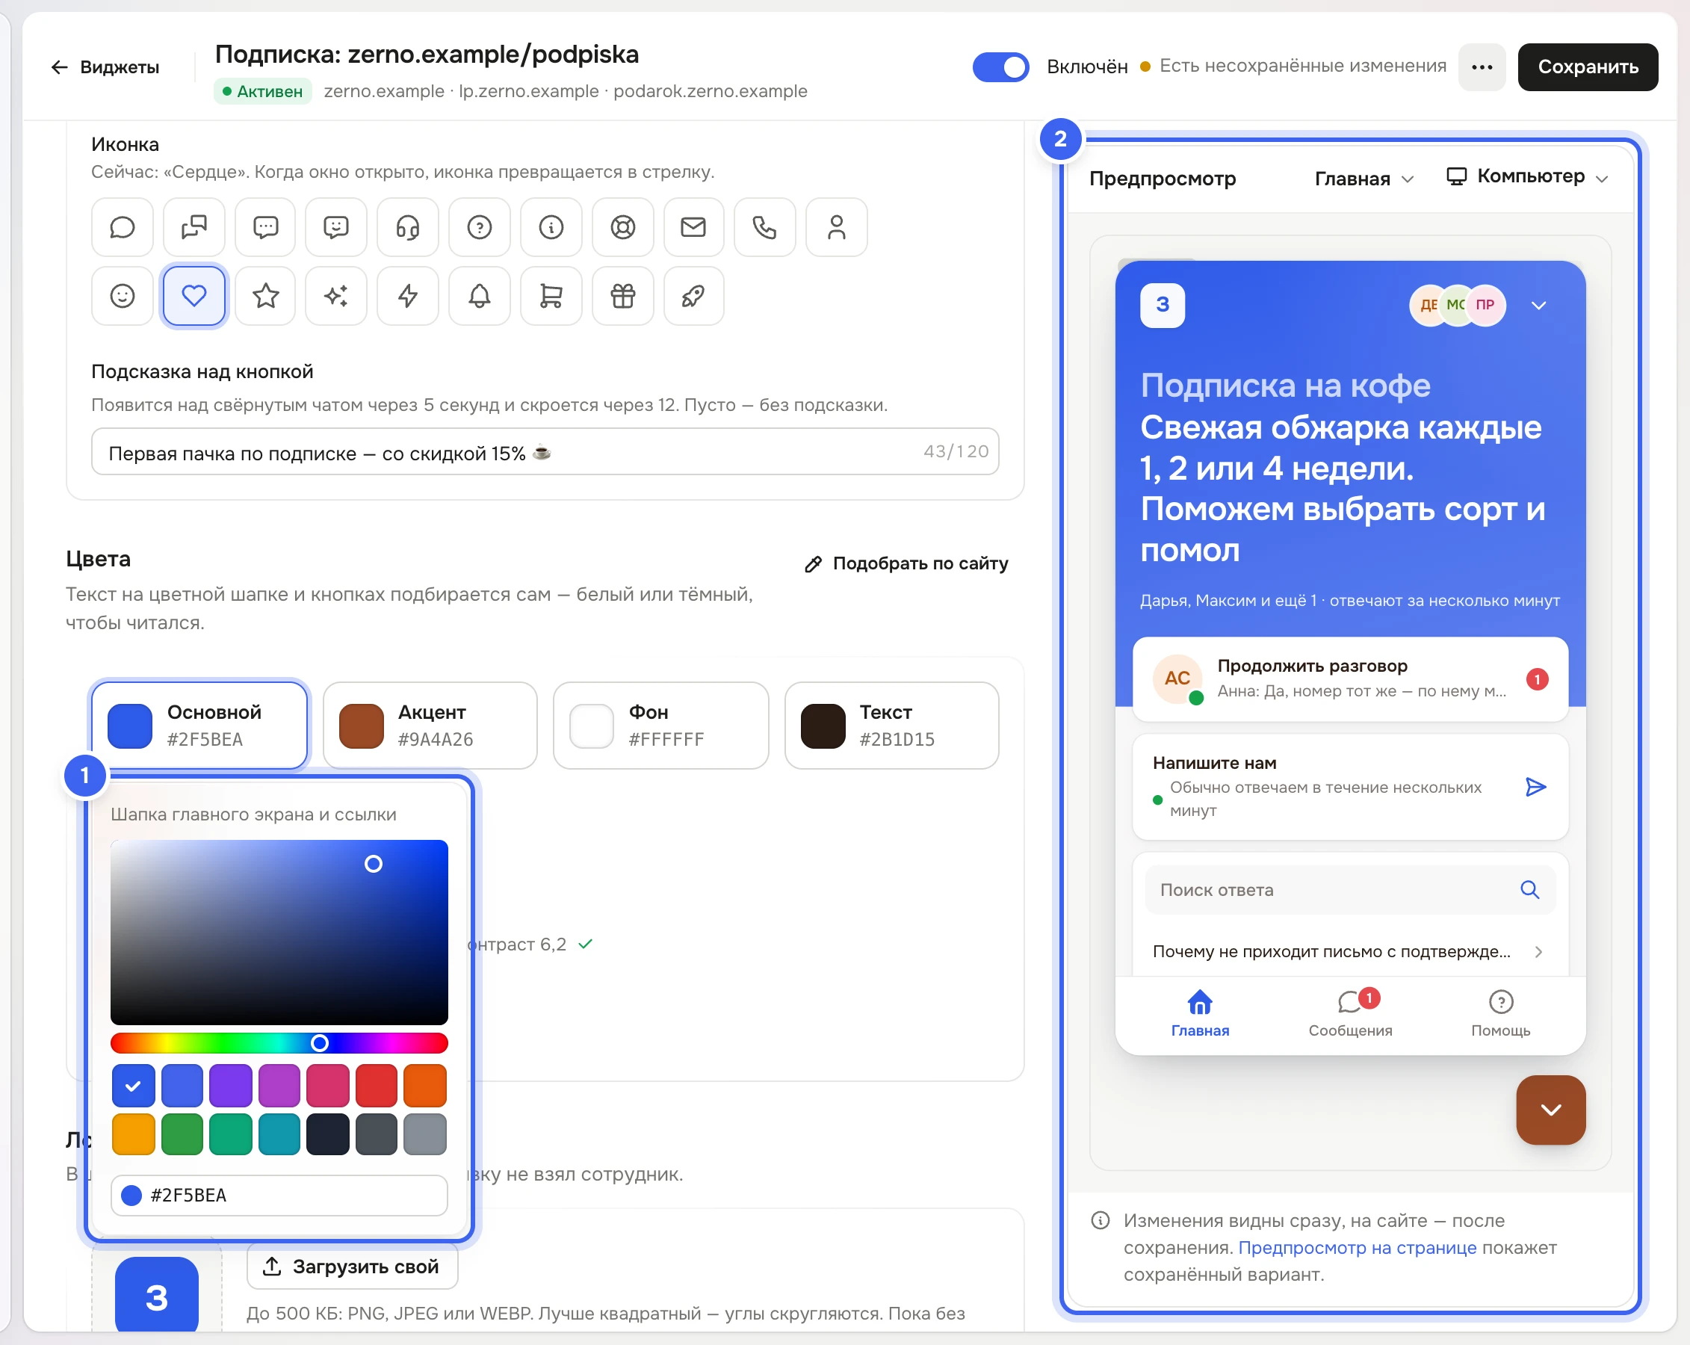The height and width of the screenshot is (1345, 1690).
Task: Switch to Сообщения tab in preview
Action: tap(1350, 1013)
